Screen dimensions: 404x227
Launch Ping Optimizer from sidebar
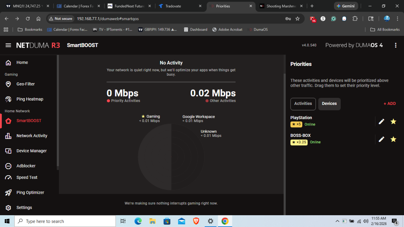point(30,193)
